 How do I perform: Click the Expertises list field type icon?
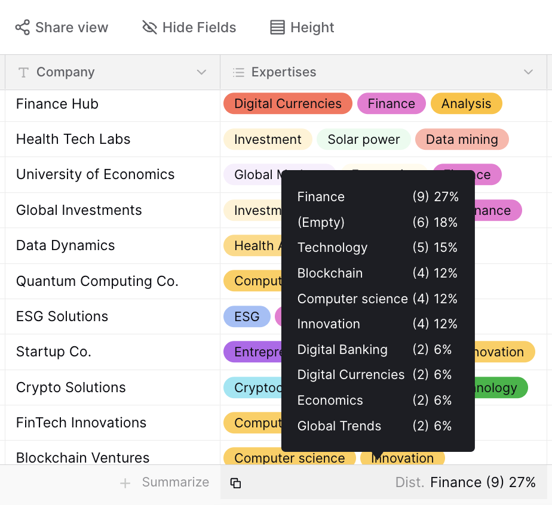coord(238,73)
